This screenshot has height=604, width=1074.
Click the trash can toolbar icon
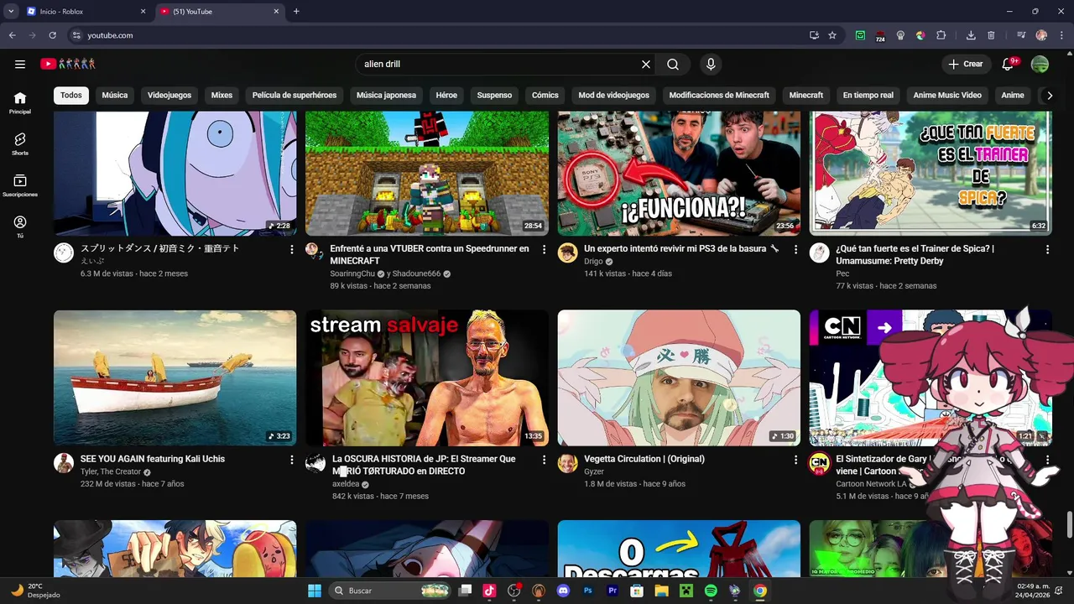[x=991, y=35]
